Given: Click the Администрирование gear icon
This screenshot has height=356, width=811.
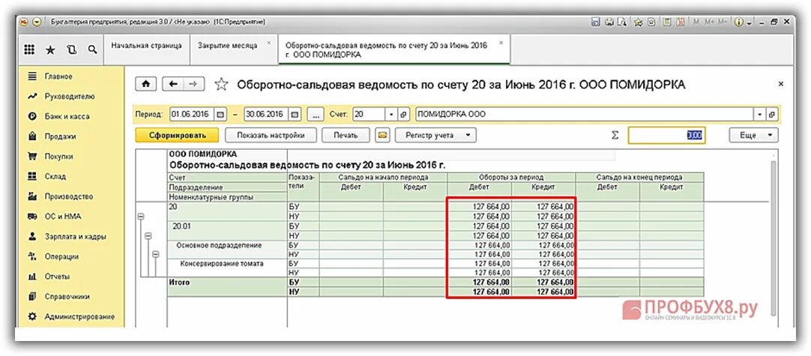Looking at the screenshot, I should [32, 317].
